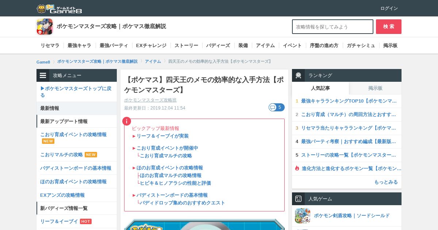The image size is (438, 230).
Task: Click the Game8 logo in header
Action: tap(59, 8)
